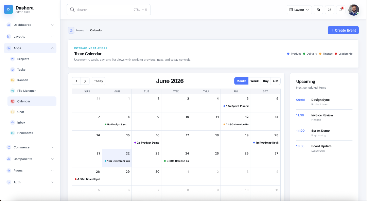Open the Tasks icon in sidebar
This screenshot has width=367, height=201.
pyautogui.click(x=13, y=70)
